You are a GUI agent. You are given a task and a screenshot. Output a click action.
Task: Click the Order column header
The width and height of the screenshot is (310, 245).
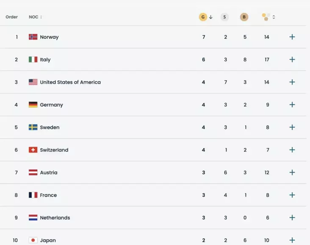(12, 17)
